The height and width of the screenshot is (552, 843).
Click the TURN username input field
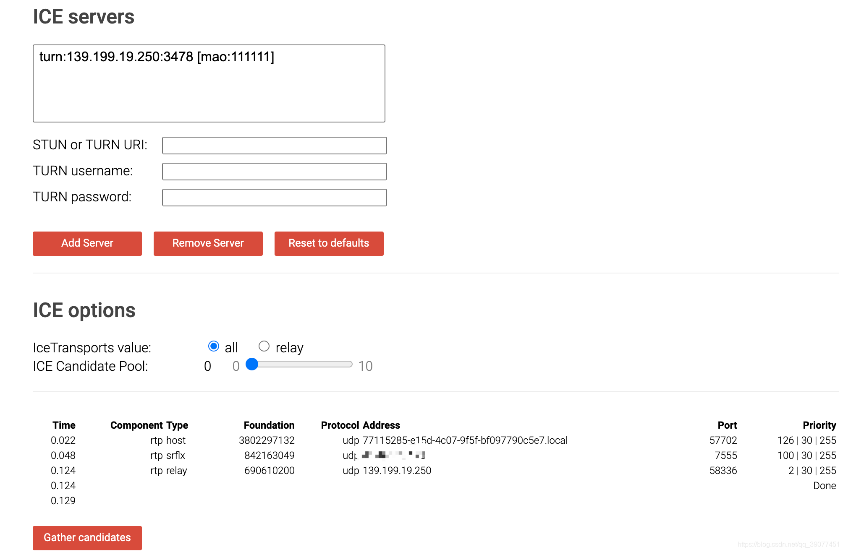coord(274,172)
